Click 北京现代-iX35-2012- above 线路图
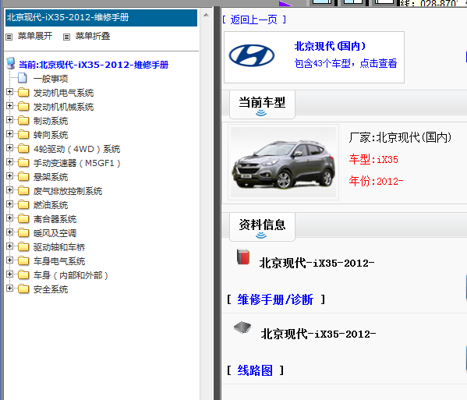 click(x=318, y=334)
